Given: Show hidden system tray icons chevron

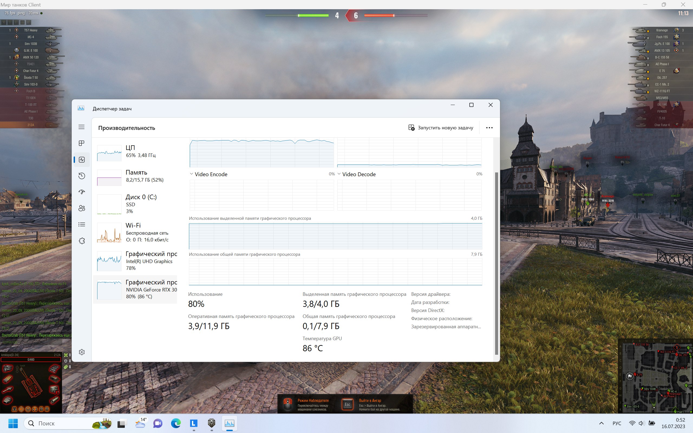Looking at the screenshot, I should click(x=601, y=423).
